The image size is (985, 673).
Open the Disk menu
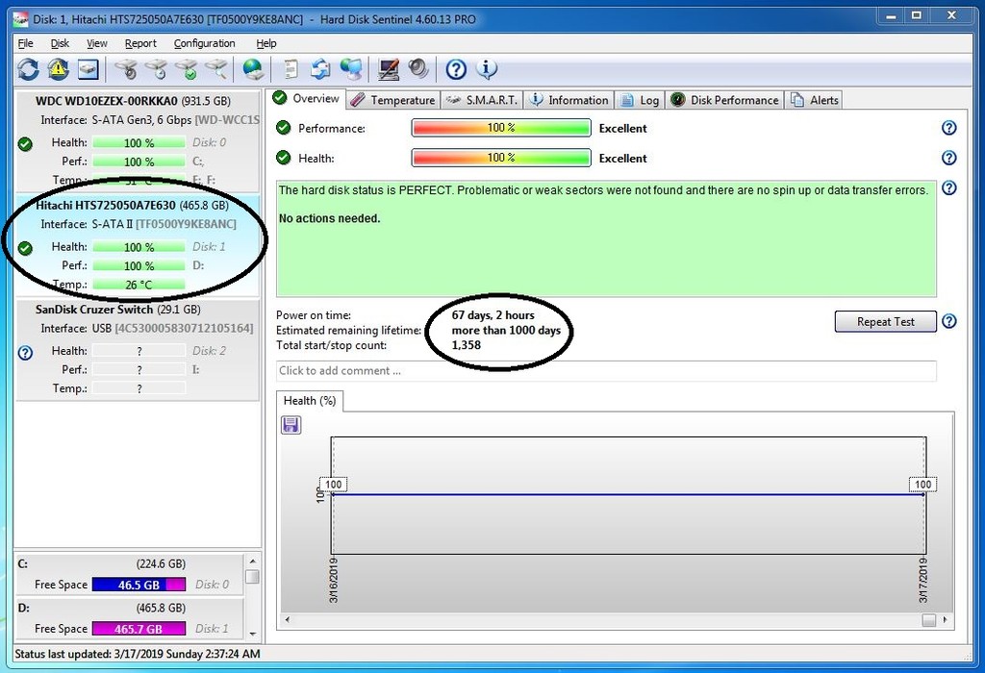pyautogui.click(x=60, y=43)
